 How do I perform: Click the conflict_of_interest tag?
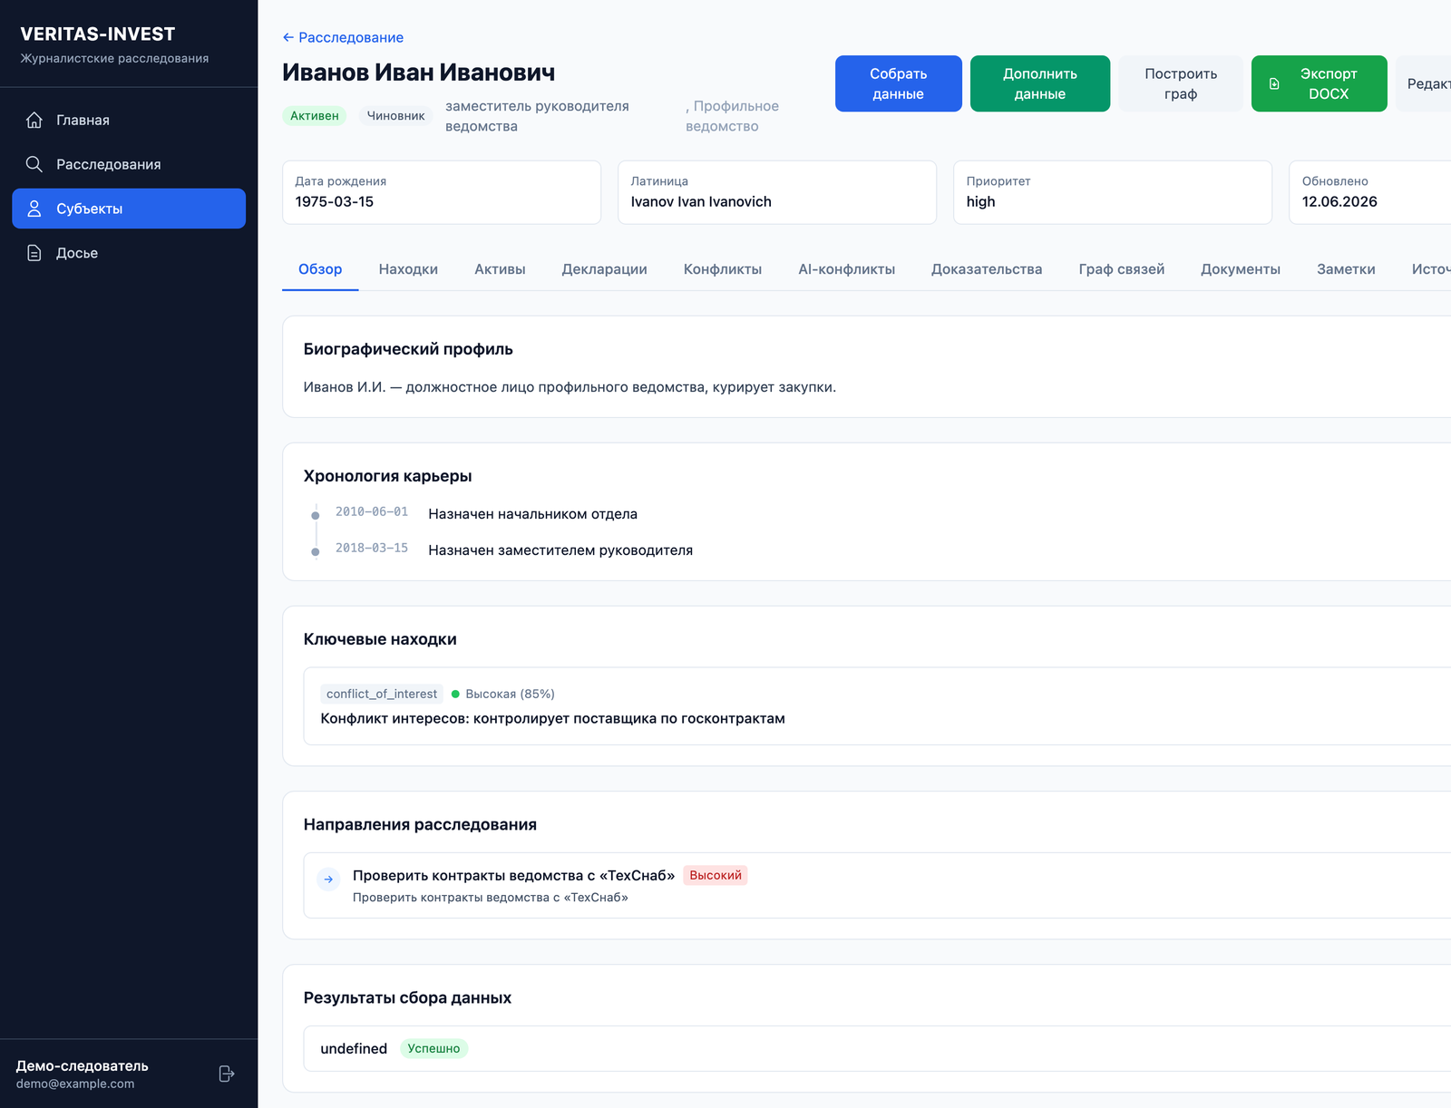tap(382, 694)
